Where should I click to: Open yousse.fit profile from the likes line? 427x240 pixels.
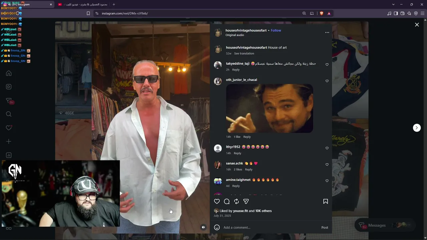241,211
